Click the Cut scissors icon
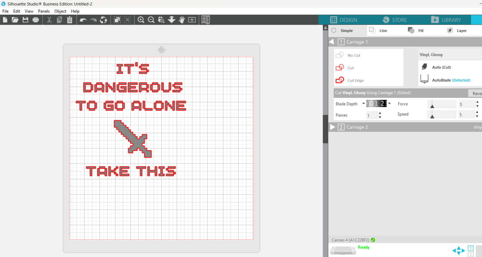Image resolution: width=482 pixels, height=257 pixels. [x=49, y=20]
